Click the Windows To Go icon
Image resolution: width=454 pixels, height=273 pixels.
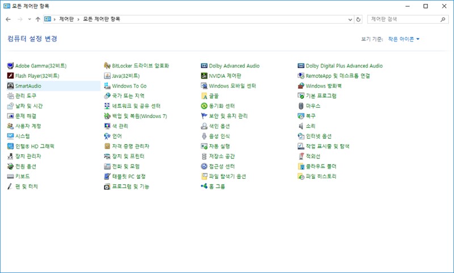tap(107, 86)
